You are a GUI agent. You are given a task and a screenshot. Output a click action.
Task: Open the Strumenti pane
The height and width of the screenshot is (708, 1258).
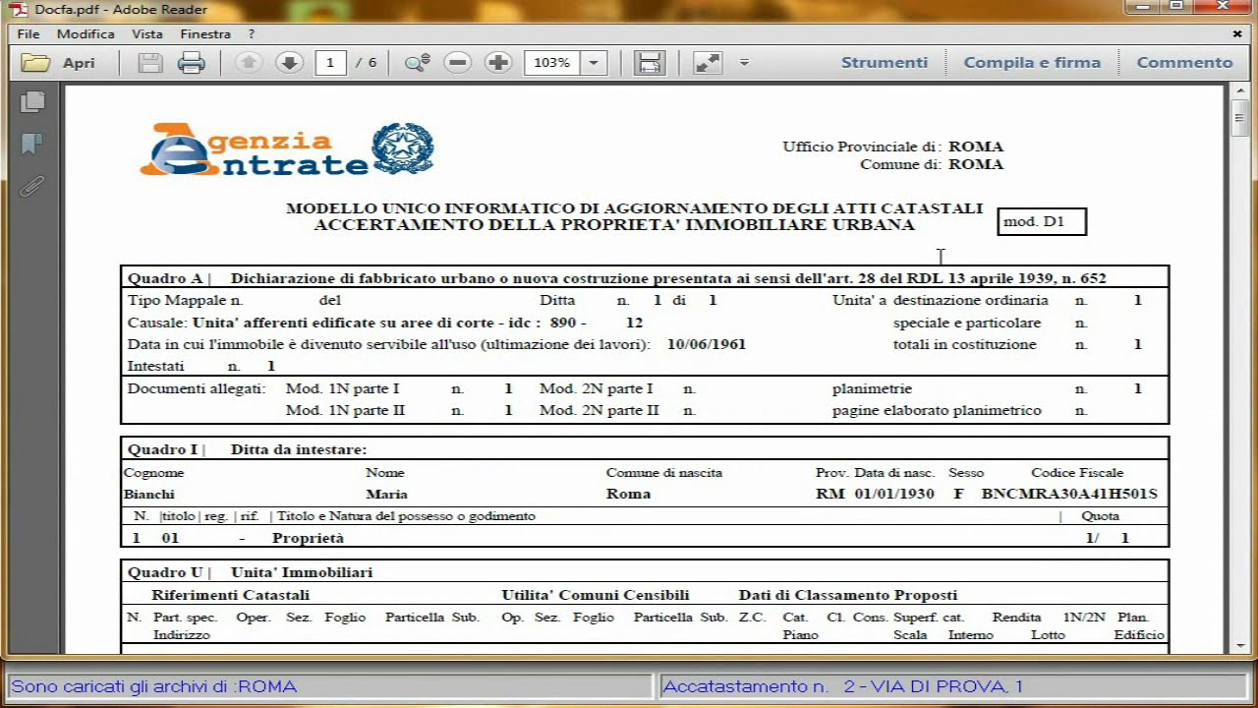coord(885,62)
